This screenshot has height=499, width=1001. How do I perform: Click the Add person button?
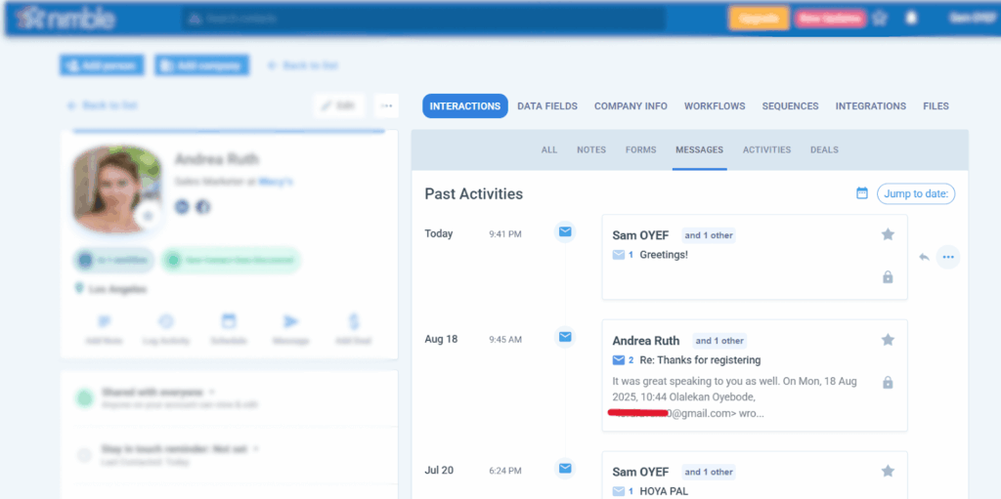click(102, 65)
